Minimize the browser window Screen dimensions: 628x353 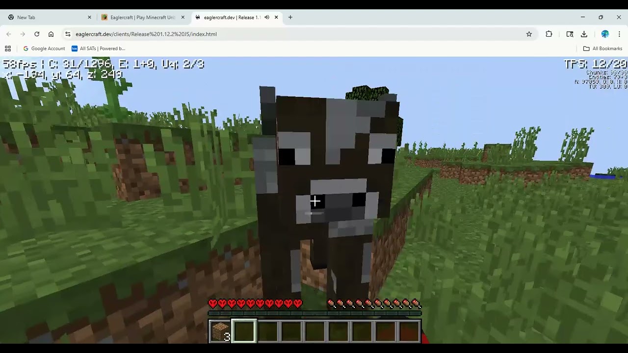583,17
